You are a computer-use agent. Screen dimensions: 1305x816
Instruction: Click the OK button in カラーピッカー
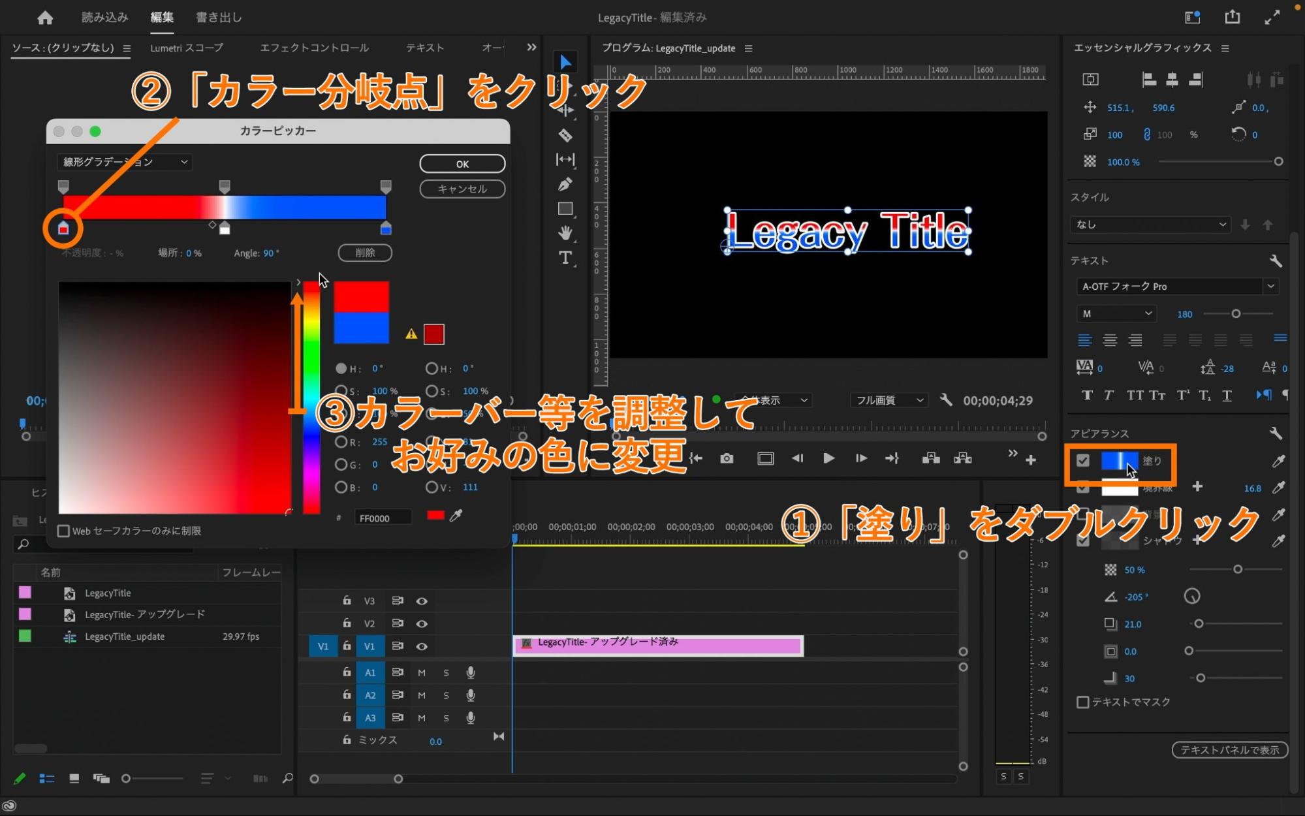pos(462,164)
